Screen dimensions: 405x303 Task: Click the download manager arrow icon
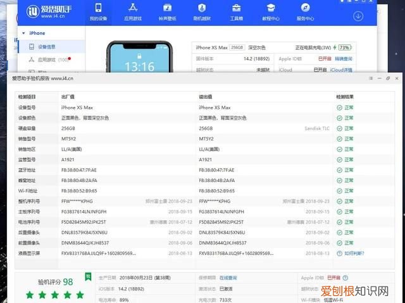358,16
